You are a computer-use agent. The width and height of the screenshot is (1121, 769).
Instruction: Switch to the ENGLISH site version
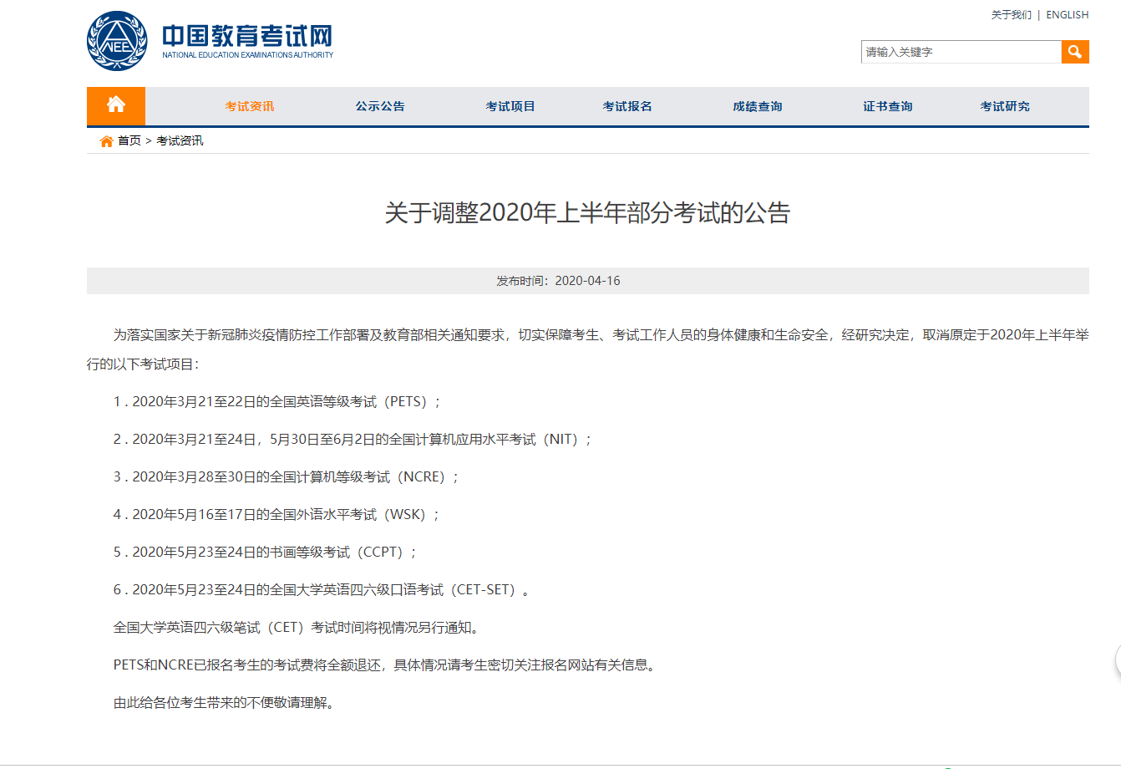pos(1067,15)
